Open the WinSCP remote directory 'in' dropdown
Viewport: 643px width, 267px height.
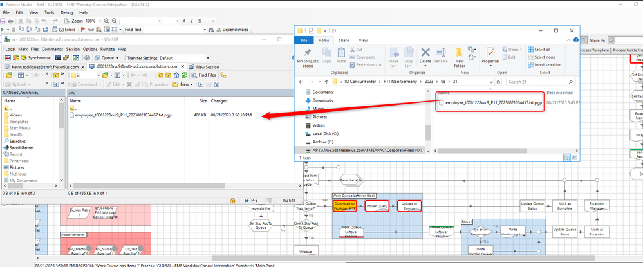pos(99,75)
